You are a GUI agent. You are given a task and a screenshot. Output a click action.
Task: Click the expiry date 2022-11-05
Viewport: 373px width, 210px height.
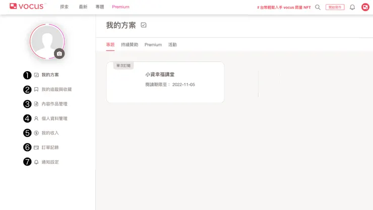click(183, 85)
